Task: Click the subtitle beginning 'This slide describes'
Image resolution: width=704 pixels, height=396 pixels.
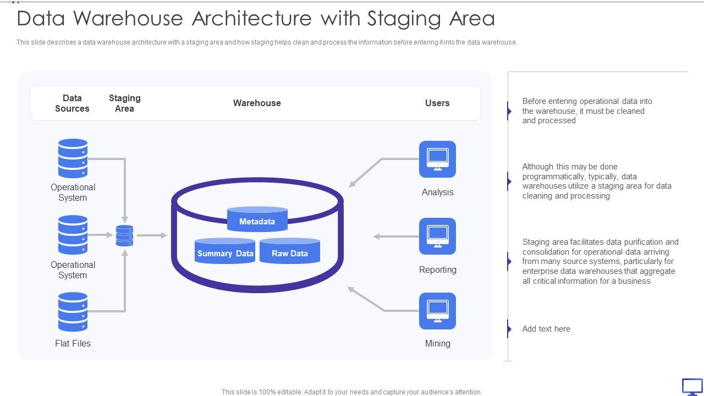Action: coord(267,42)
